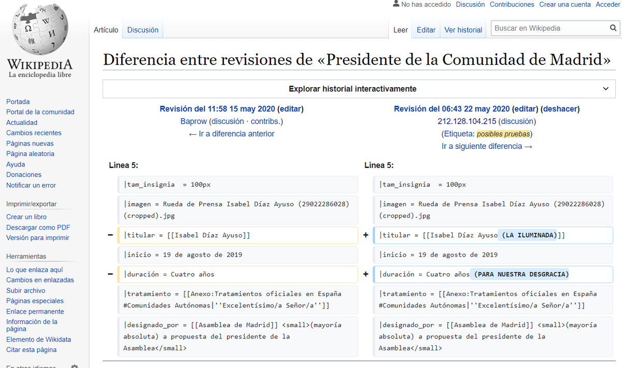Open Baprow user page link
This screenshot has height=368, width=622.
click(x=193, y=121)
